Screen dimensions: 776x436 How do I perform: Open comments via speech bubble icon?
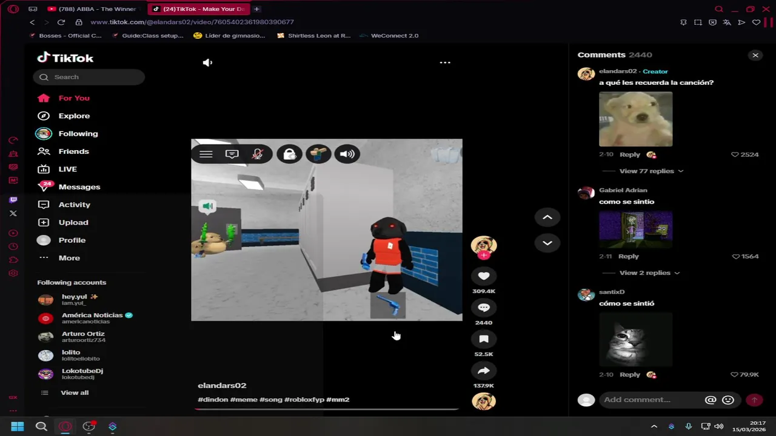pyautogui.click(x=484, y=308)
